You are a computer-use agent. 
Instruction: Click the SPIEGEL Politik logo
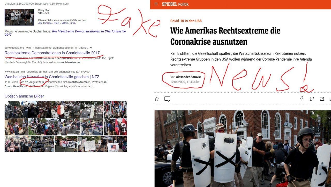[175, 4]
